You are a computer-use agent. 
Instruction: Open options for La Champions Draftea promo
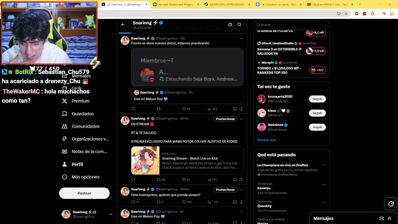click(324, 165)
